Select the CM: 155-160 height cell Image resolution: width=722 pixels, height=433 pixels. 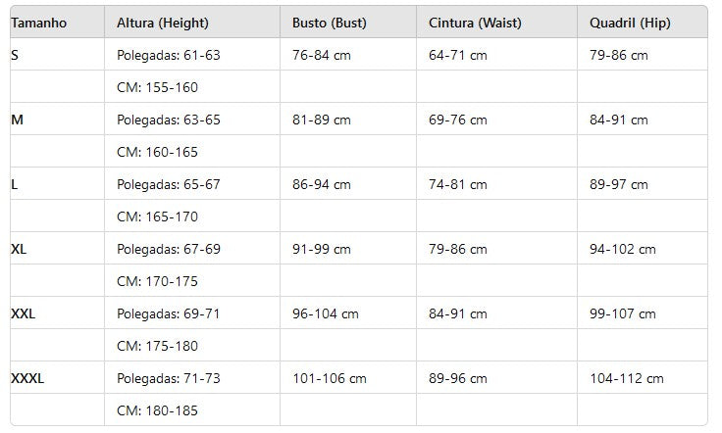tap(158, 87)
